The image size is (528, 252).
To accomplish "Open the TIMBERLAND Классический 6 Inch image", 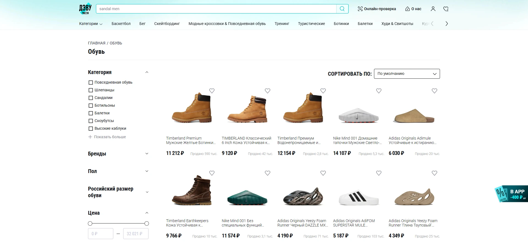I will (248, 109).
